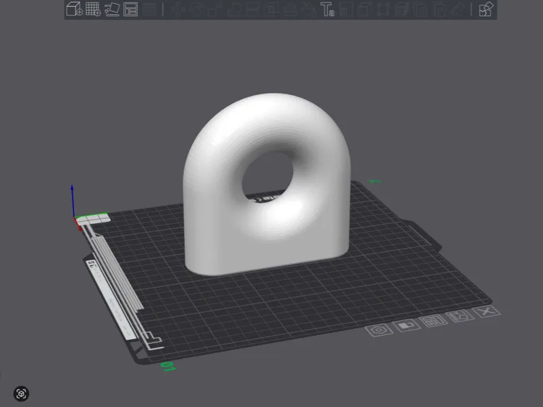Toggle the plate lock icon

click(x=406, y=326)
